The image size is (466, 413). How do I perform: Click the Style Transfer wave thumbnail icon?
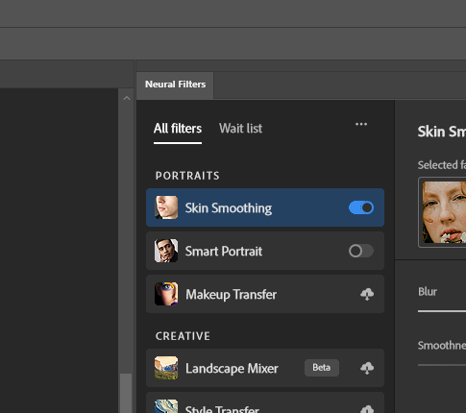pos(166,406)
